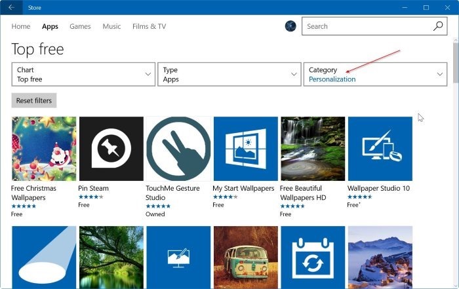Click the My Start Wallpapers title
This screenshot has width=459, height=289.
[243, 188]
